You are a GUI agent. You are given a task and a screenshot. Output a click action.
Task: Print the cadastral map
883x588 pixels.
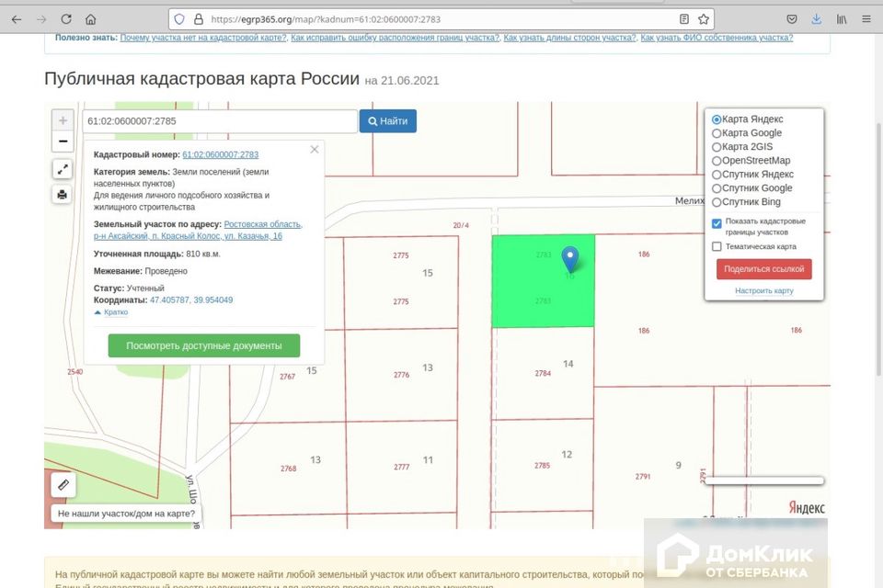63,194
